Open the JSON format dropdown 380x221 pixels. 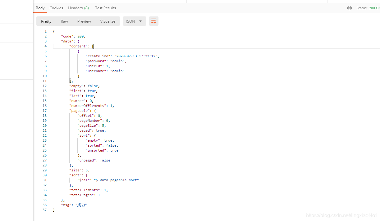coord(135,21)
